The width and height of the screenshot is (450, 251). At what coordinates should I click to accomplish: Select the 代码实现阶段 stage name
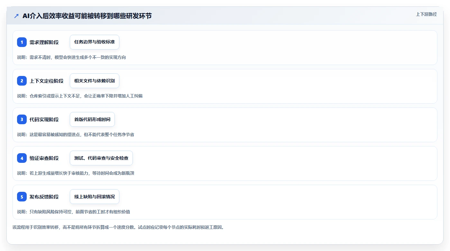coord(44,119)
